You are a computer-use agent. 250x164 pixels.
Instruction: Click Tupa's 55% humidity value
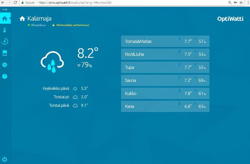[202, 67]
